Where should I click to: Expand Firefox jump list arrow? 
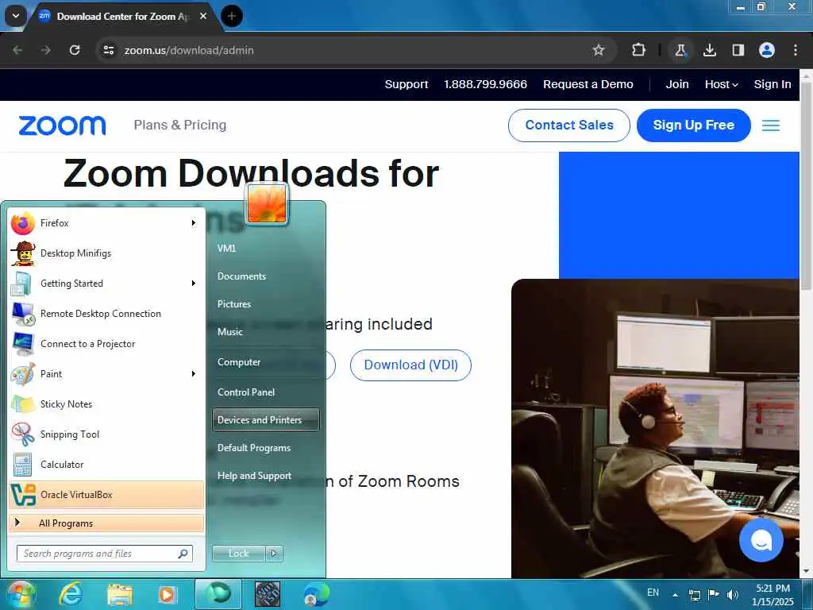click(194, 223)
